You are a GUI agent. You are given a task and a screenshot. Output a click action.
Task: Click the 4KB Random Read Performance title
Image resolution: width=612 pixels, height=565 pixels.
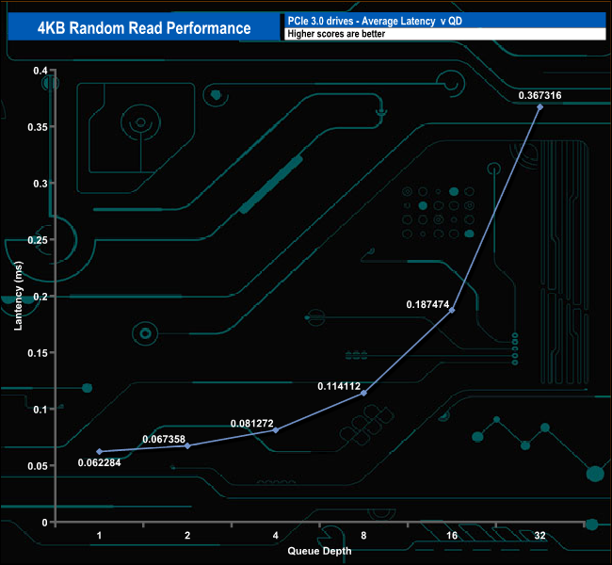[x=144, y=28]
